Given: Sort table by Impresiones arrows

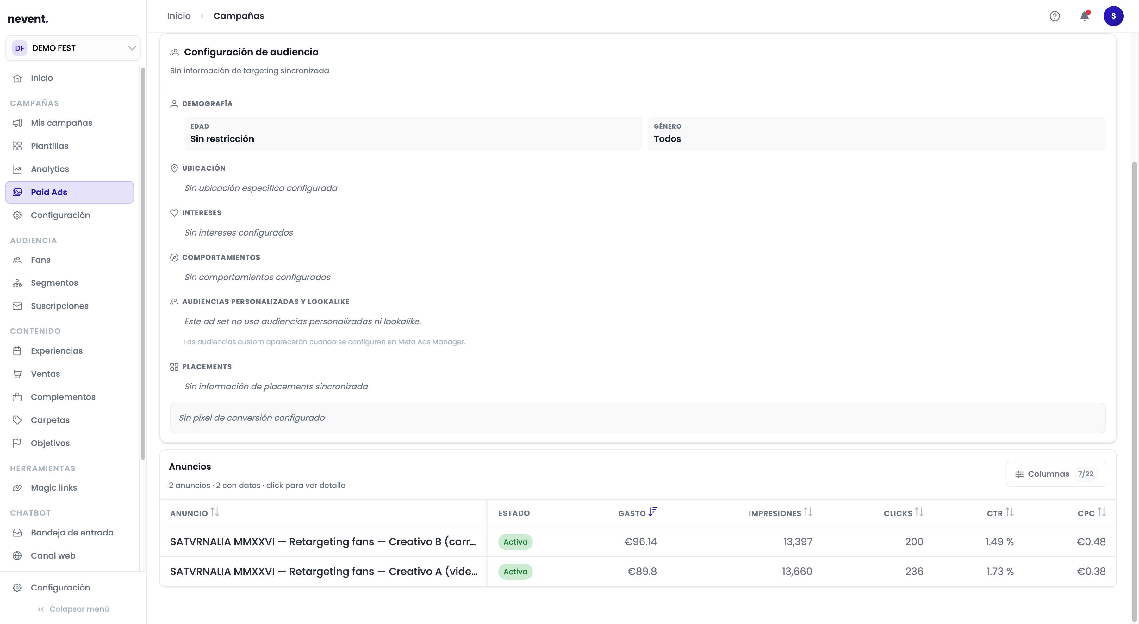Looking at the screenshot, I should (x=808, y=512).
